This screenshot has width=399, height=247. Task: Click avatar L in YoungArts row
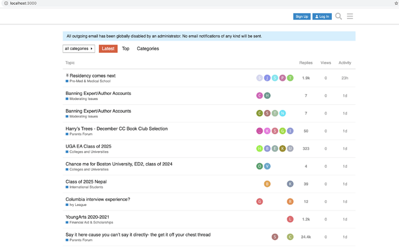(x=290, y=219)
